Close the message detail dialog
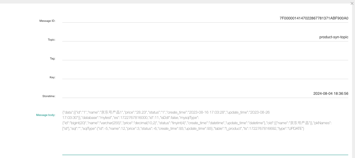Viewport: 355px width, 158px height. pyautogui.click(x=352, y=4)
